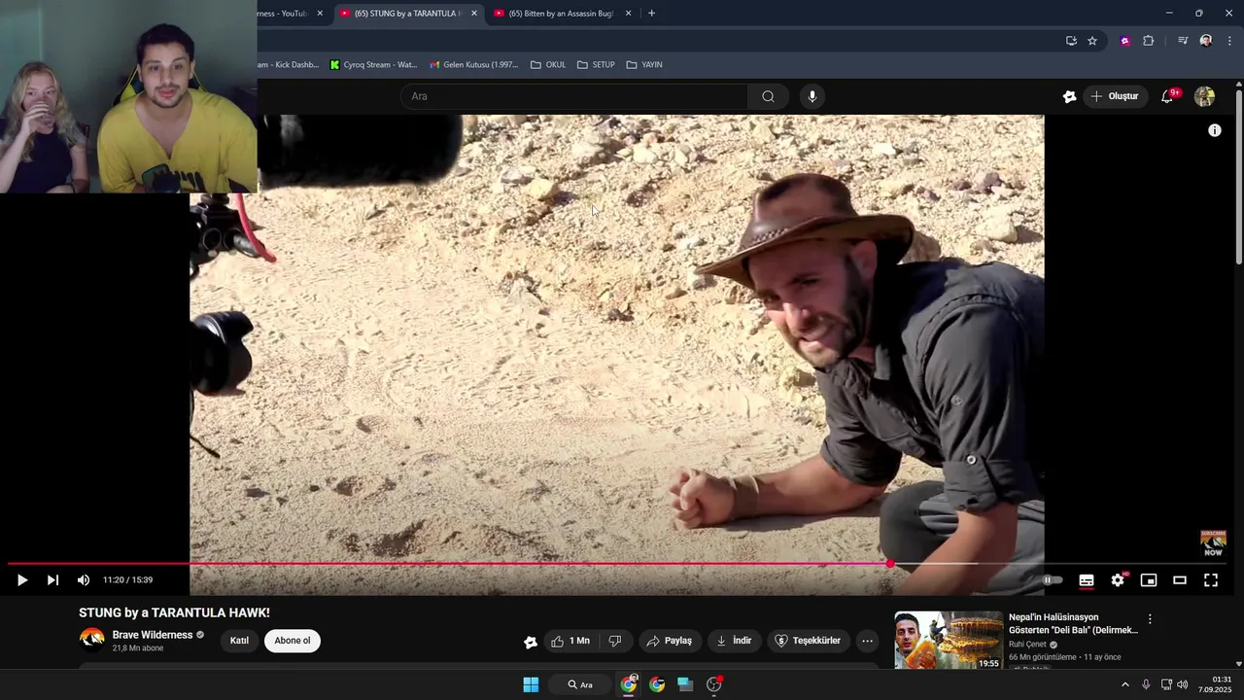Bookmark this page with star icon
Screen dimensions: 1244x700
(x=1092, y=41)
